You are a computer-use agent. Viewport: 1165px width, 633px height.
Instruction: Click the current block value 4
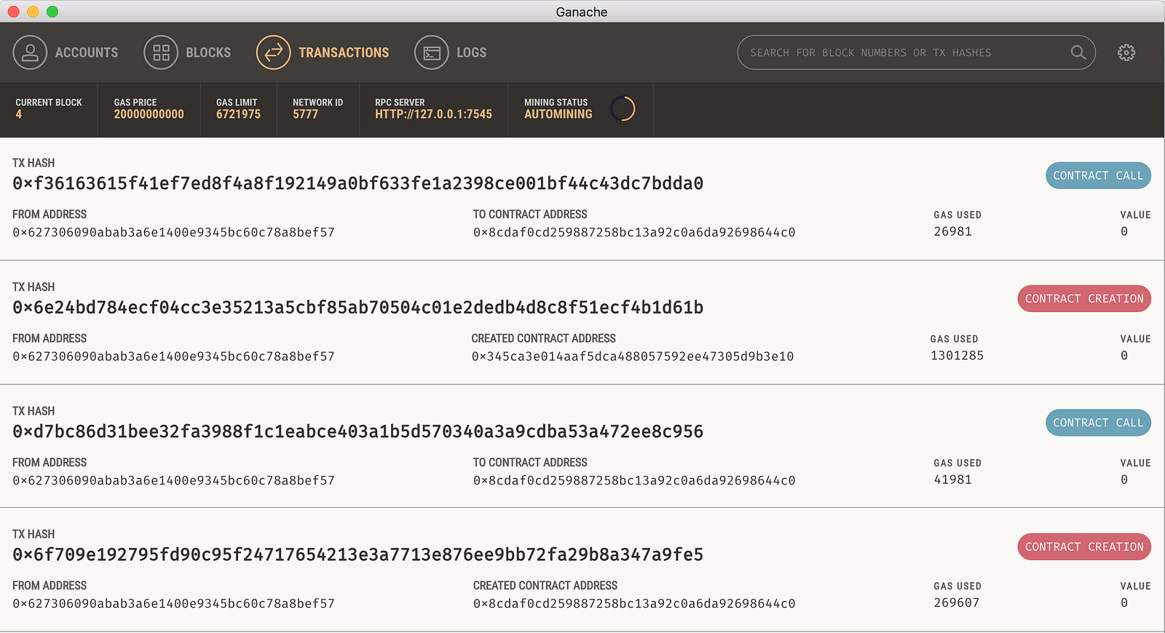pyautogui.click(x=19, y=114)
